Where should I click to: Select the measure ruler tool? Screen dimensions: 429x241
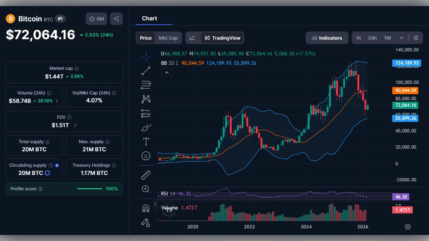pos(146,175)
